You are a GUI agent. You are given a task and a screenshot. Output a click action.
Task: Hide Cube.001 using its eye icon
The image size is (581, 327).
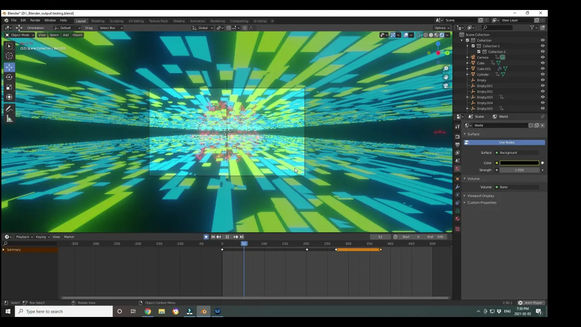[x=542, y=69]
